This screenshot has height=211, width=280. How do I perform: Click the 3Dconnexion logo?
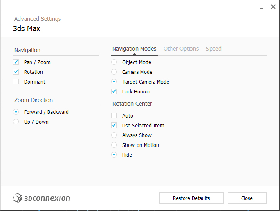pos(41,198)
